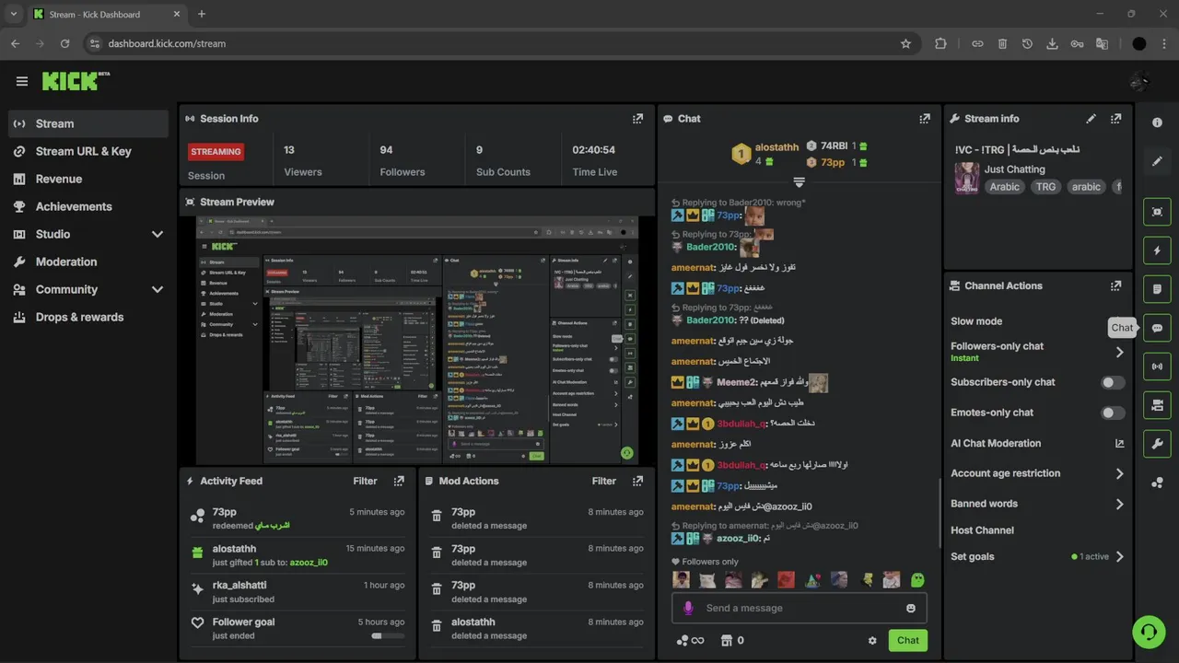The height and width of the screenshot is (663, 1179).
Task: Open Achievements in the sidebar
Action: coord(88,206)
